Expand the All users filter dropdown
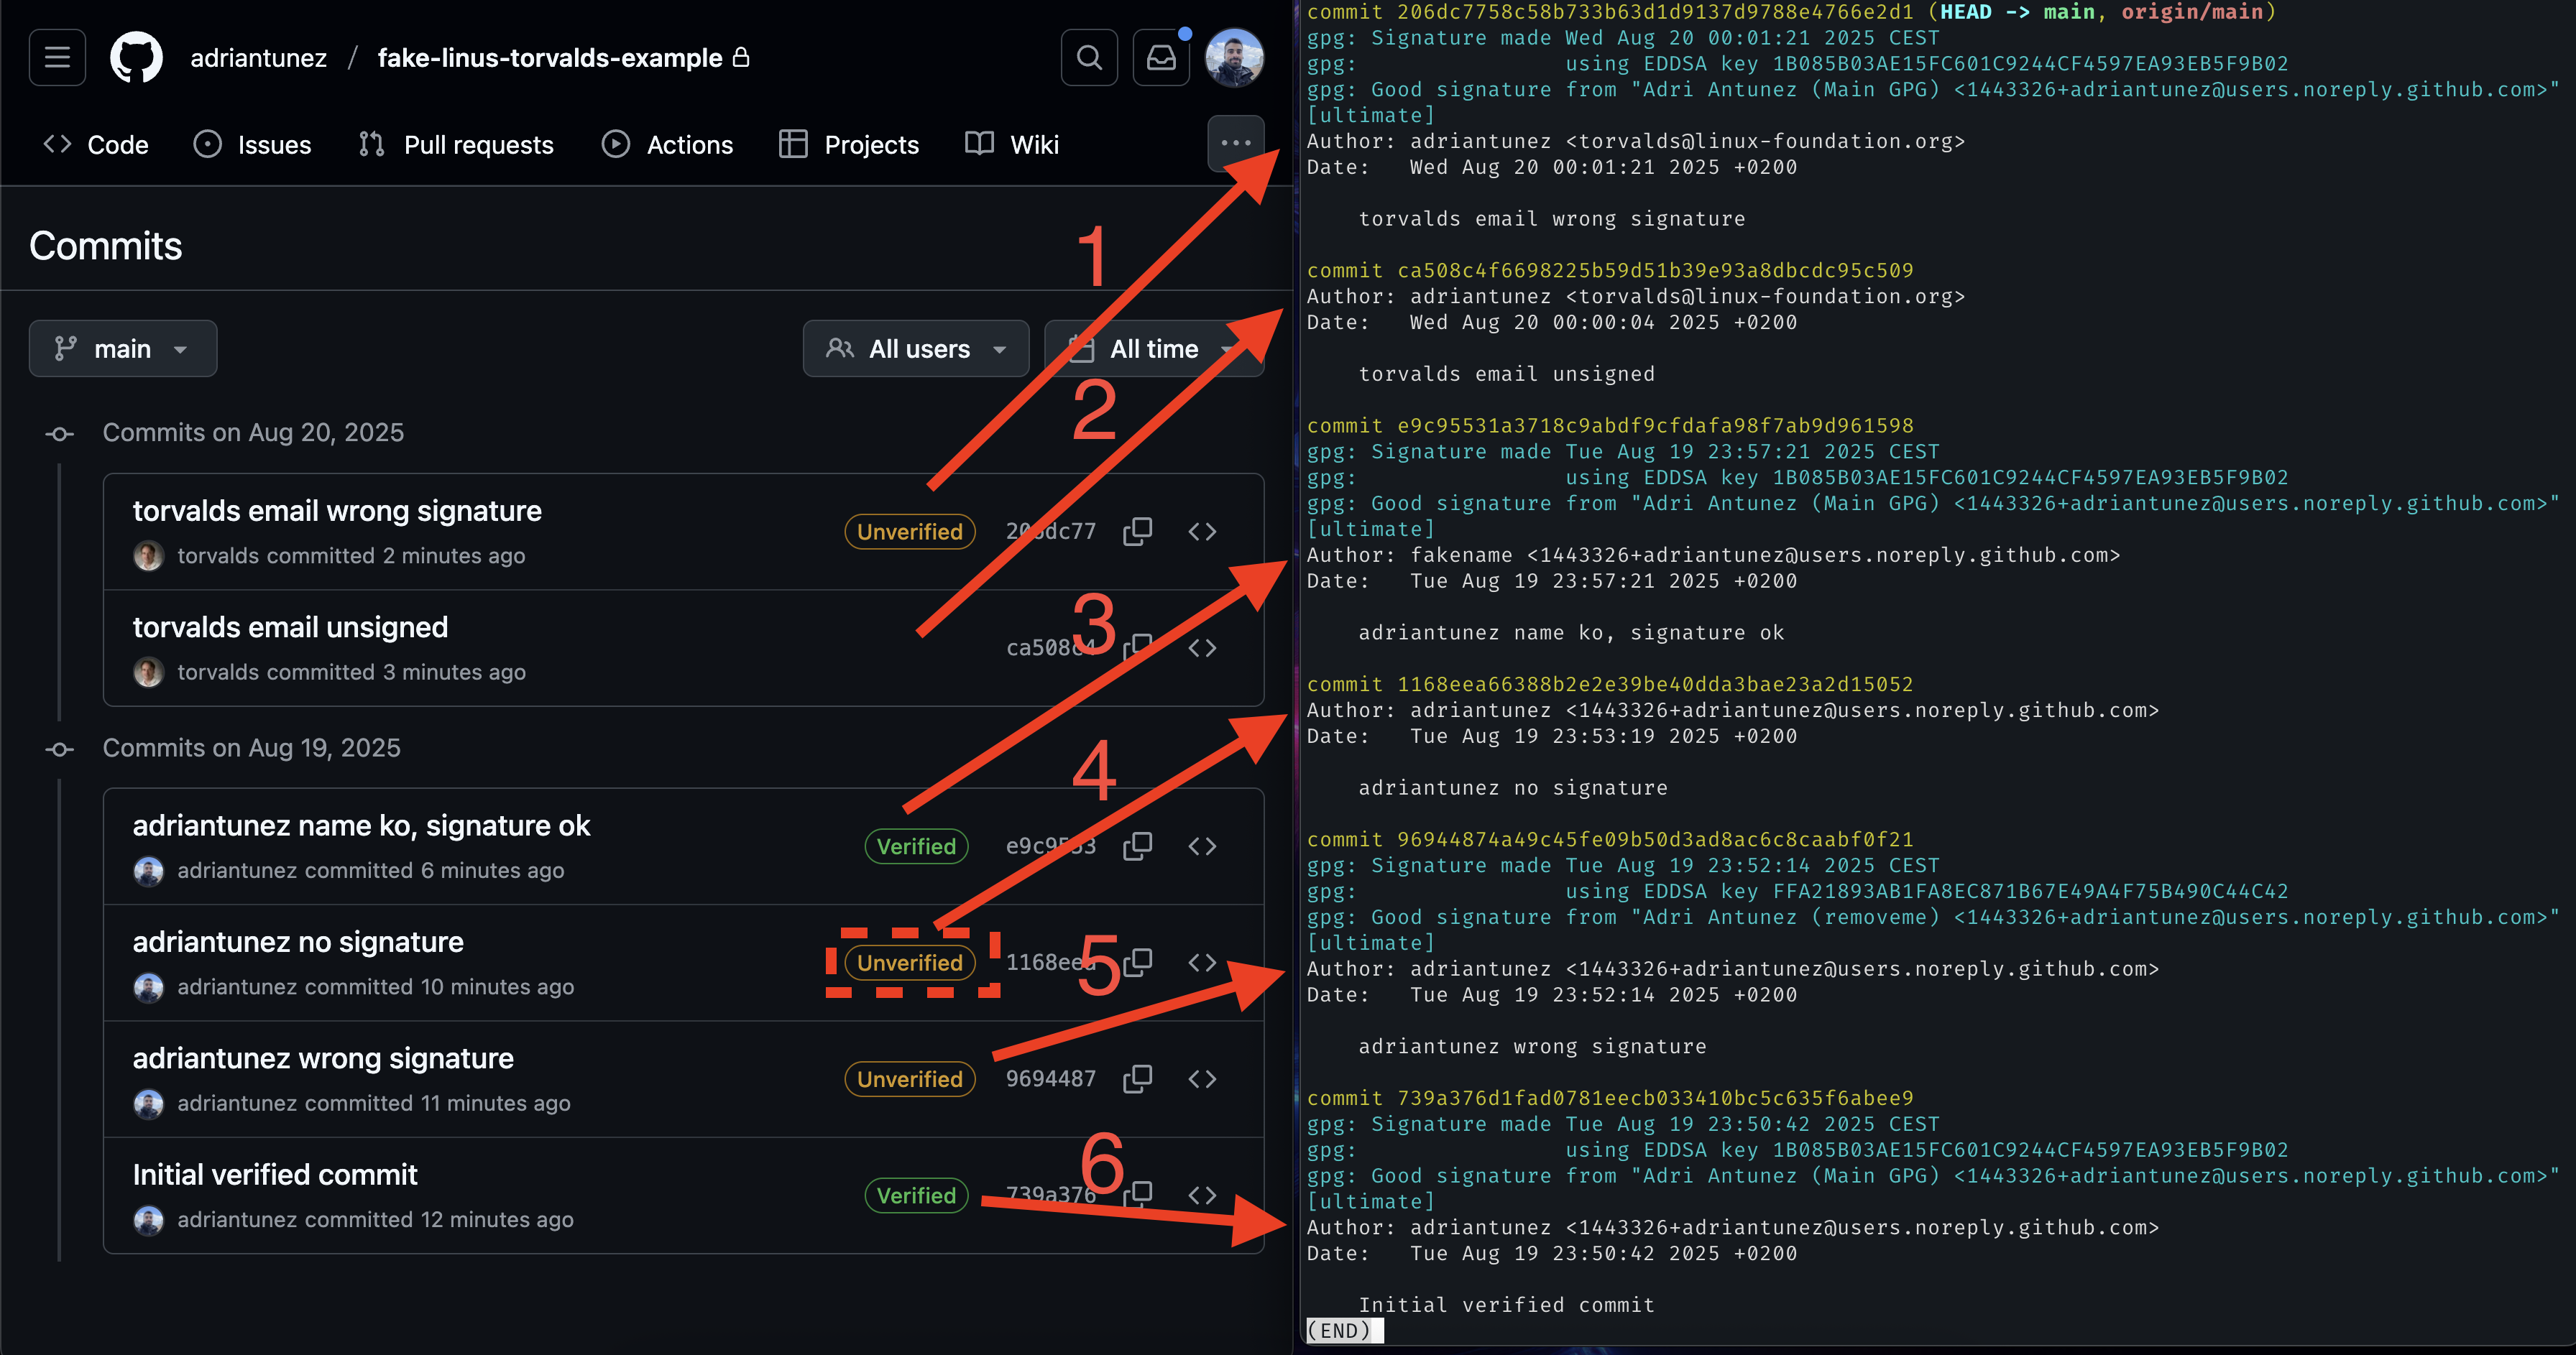The height and width of the screenshot is (1355, 2576). [916, 348]
